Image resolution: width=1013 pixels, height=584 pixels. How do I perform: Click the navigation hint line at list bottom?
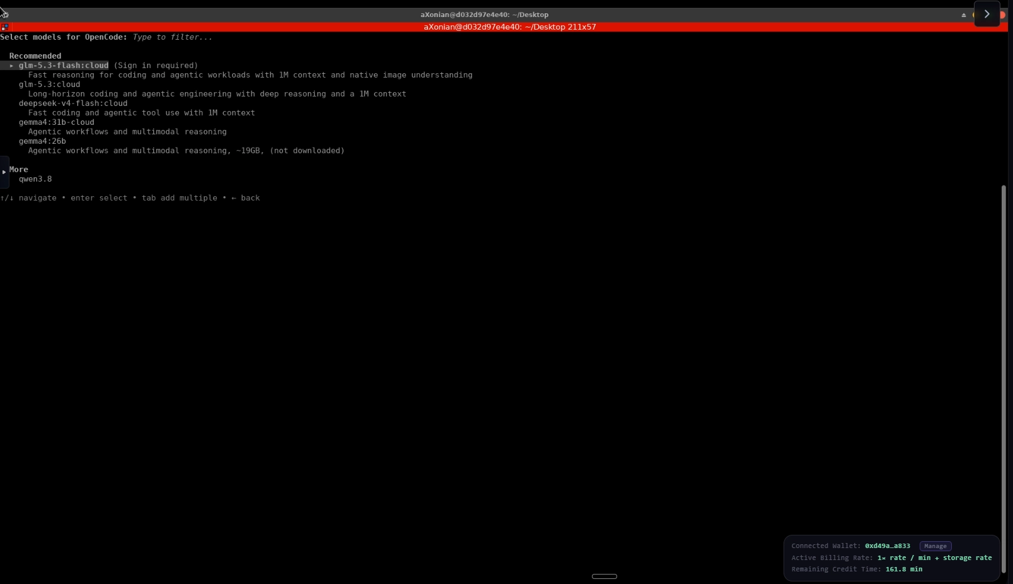coord(130,198)
